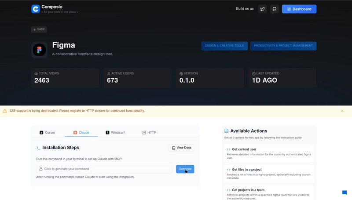Click the Build on us link

click(245, 9)
